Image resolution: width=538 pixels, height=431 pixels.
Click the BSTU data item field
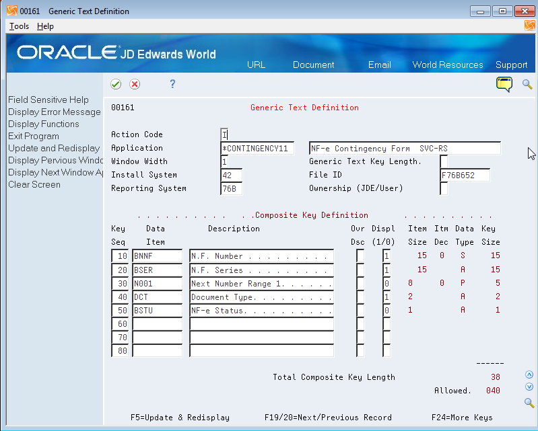(x=158, y=311)
